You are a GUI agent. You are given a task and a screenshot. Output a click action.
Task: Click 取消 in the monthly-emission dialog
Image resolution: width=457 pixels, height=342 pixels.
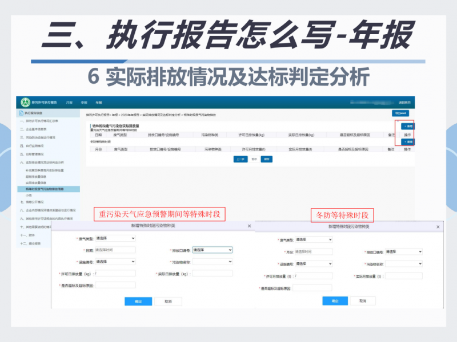[363, 301]
